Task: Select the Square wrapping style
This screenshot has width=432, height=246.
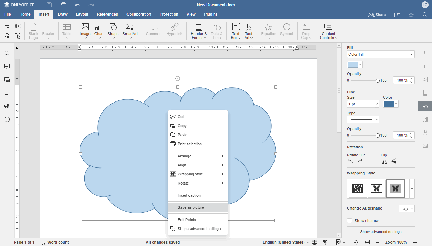Action: 358,188
